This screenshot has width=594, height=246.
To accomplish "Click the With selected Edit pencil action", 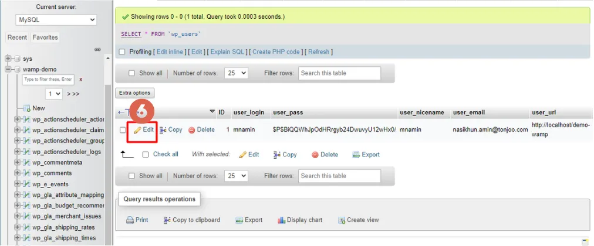I will pos(249,155).
